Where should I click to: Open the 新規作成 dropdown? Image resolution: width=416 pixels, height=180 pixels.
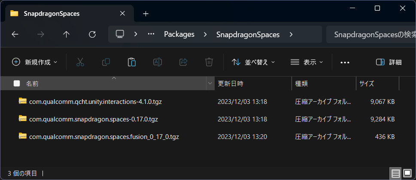pyautogui.click(x=34, y=62)
